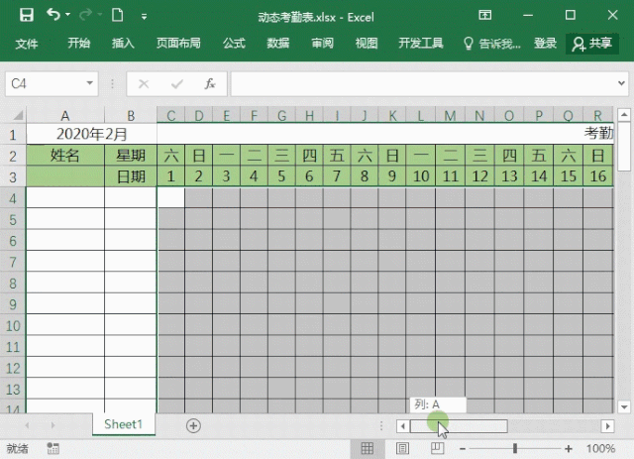Go to the 视图 tab
The image size is (634, 459).
tap(367, 43)
